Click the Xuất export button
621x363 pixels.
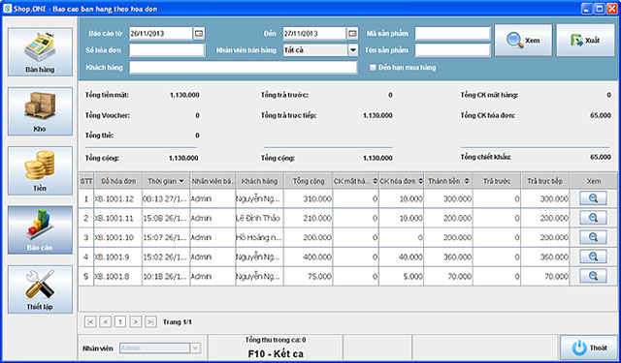(x=585, y=41)
